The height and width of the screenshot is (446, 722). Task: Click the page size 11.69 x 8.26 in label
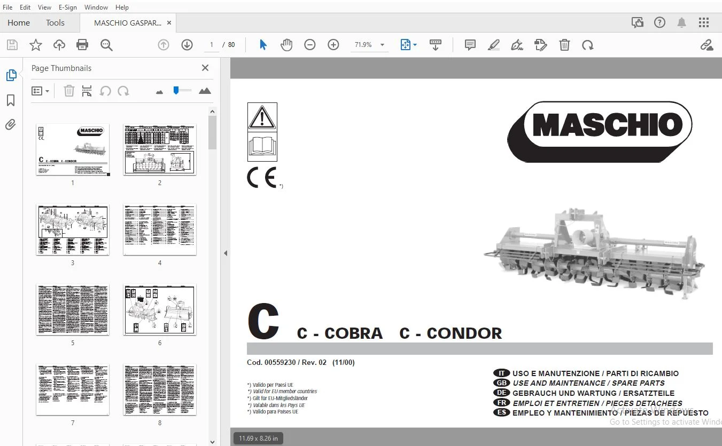point(258,439)
